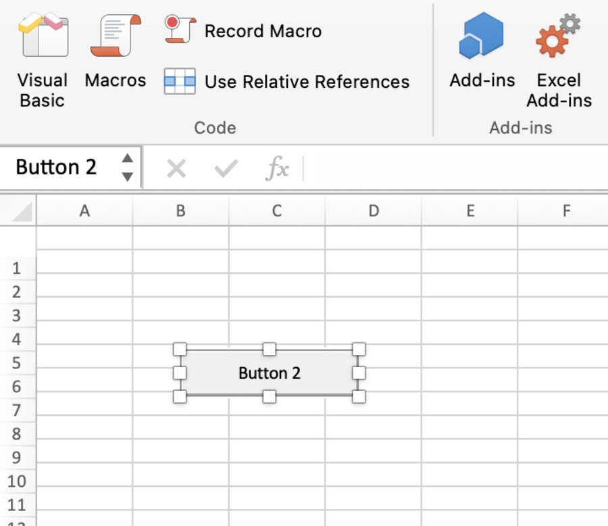The width and height of the screenshot is (608, 526).
Task: Select column B header
Action: [x=180, y=211]
